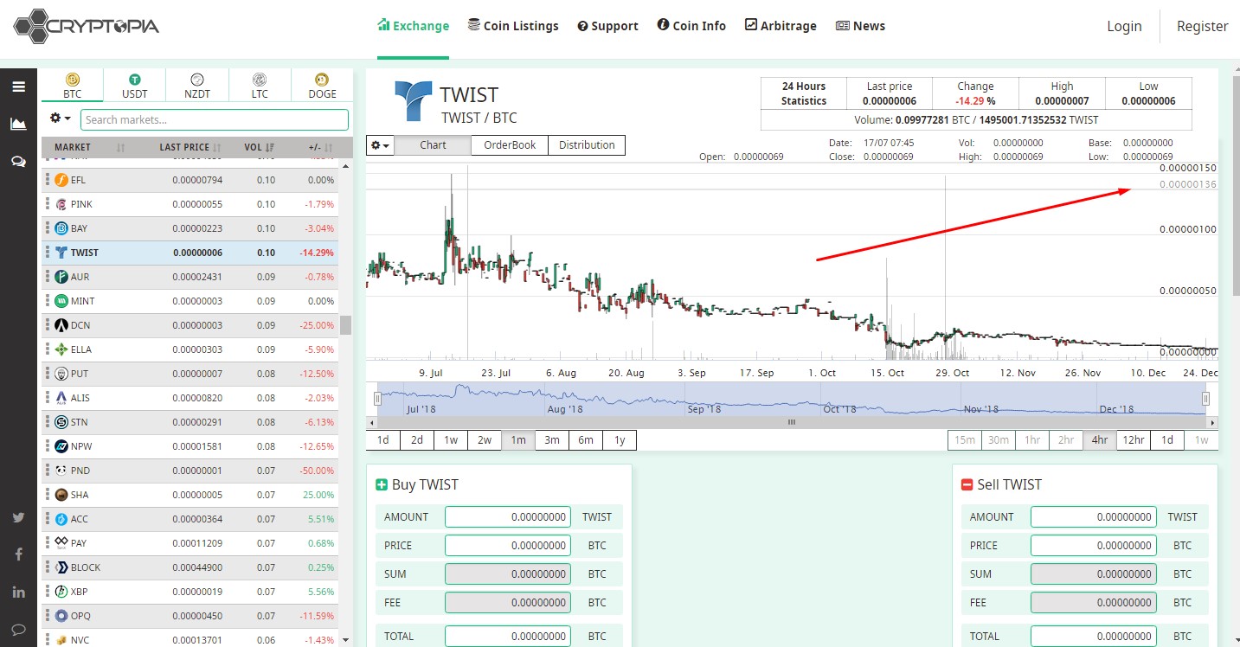The width and height of the screenshot is (1240, 647).
Task: Visit Cryptopia LinkedIn page icon
Action: click(x=18, y=592)
